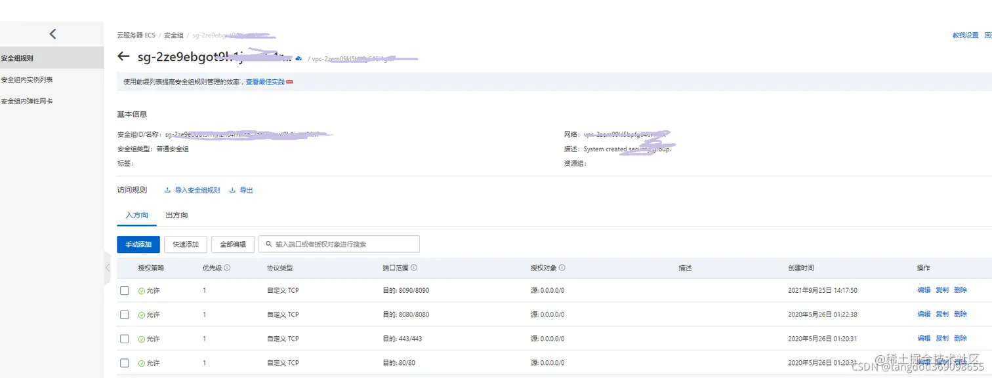This screenshot has height=378, width=992.
Task: Click the 手动添加 button
Action: (x=138, y=244)
